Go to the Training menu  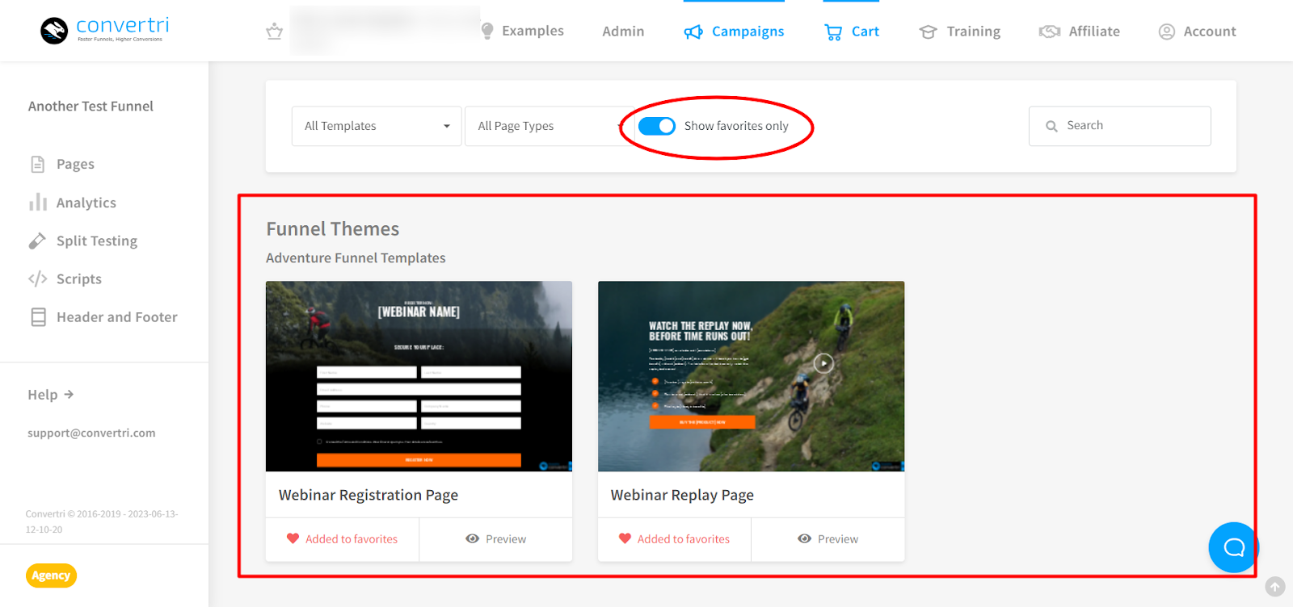tap(960, 31)
